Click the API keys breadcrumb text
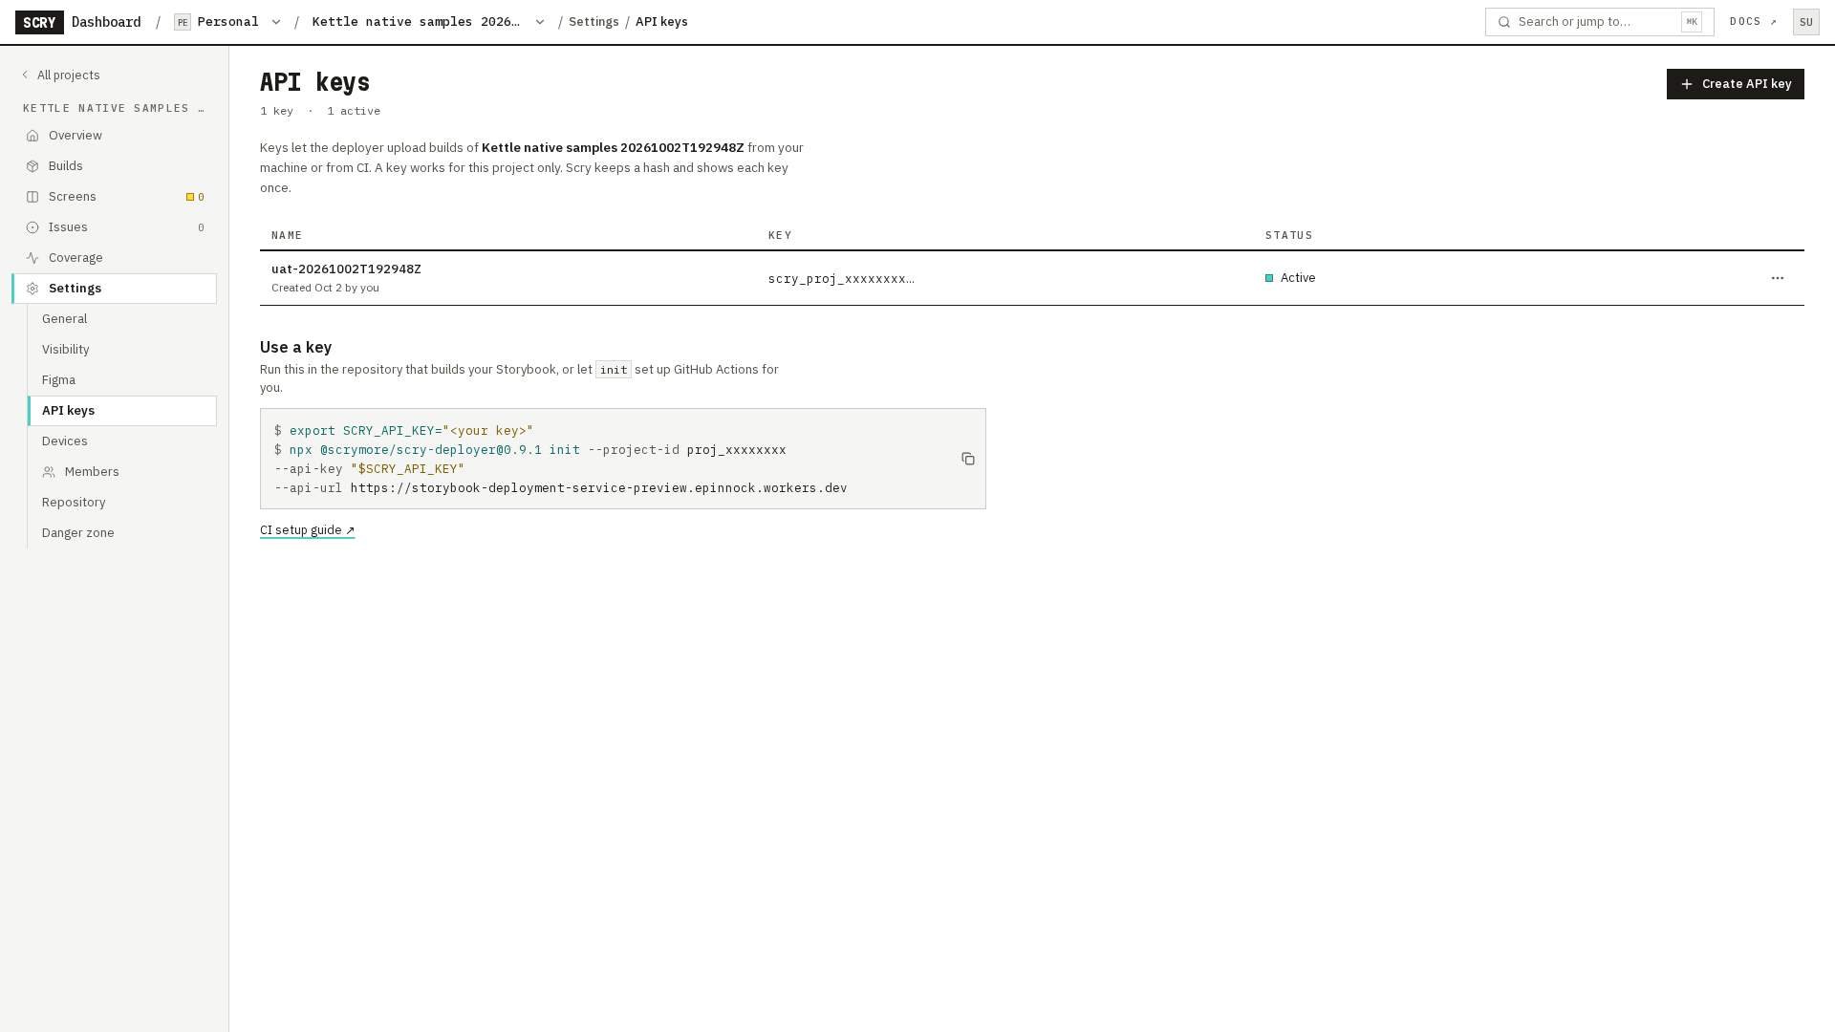Viewport: 1835px width, 1032px height. coord(661,22)
